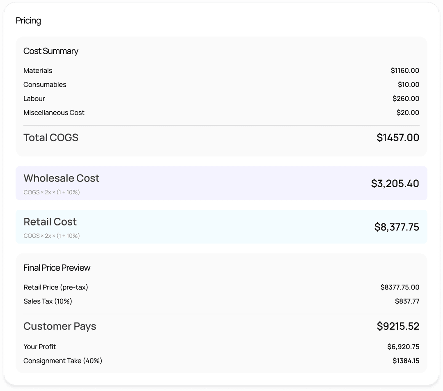
Task: Click the Retail Price (pre-tax) label
Action: click(x=56, y=287)
